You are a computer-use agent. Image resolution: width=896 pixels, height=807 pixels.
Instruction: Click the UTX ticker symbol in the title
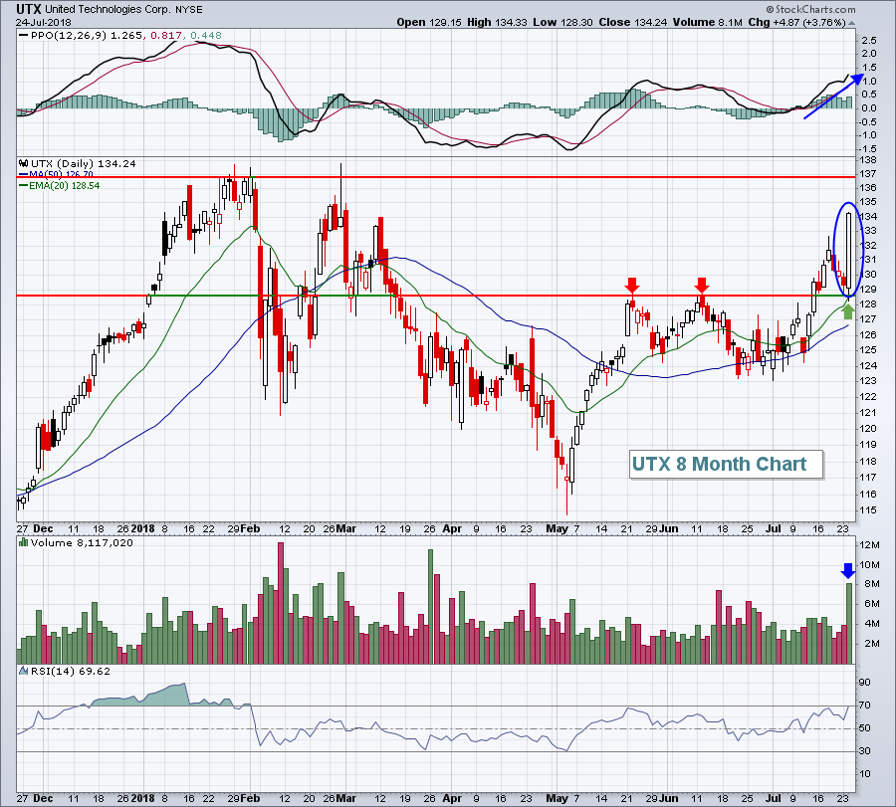[29, 9]
